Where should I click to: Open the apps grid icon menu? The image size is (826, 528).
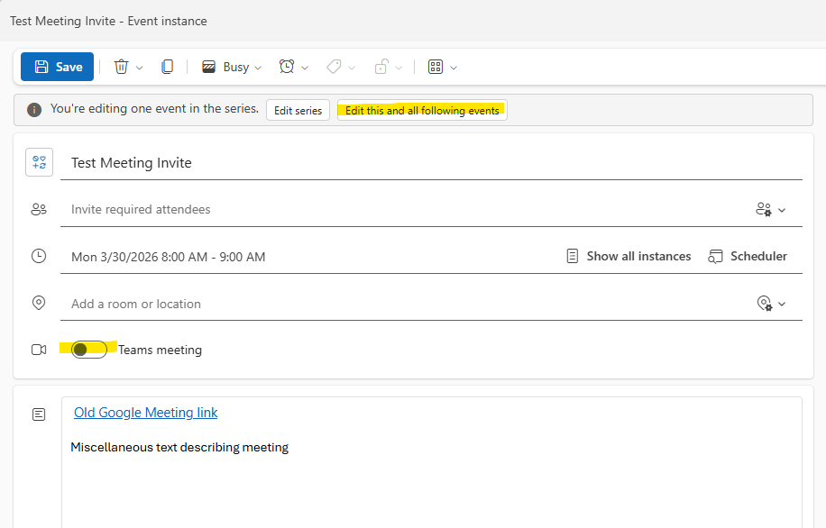pos(436,67)
